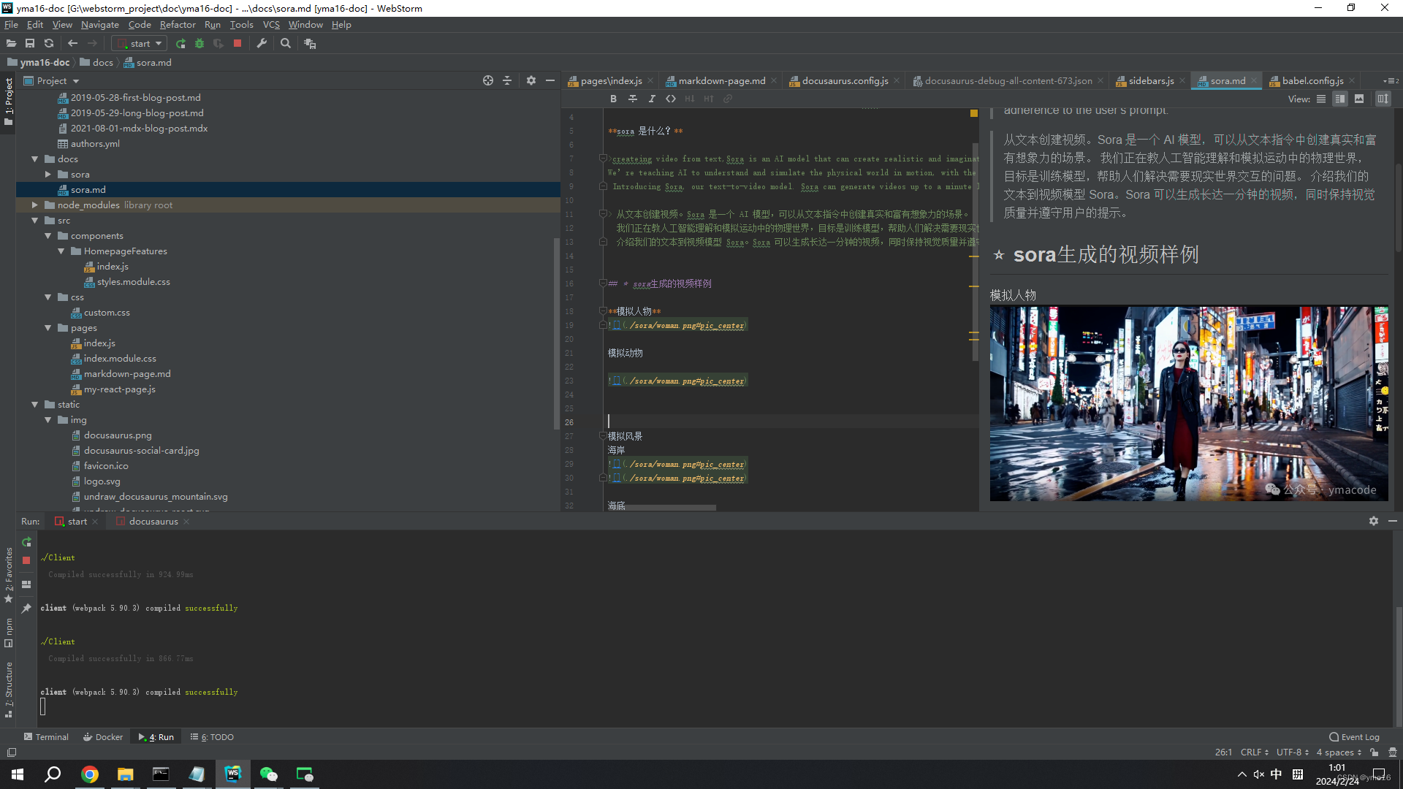Collapse the src folder in tree
This screenshot has width=1403, height=789.
coord(34,221)
